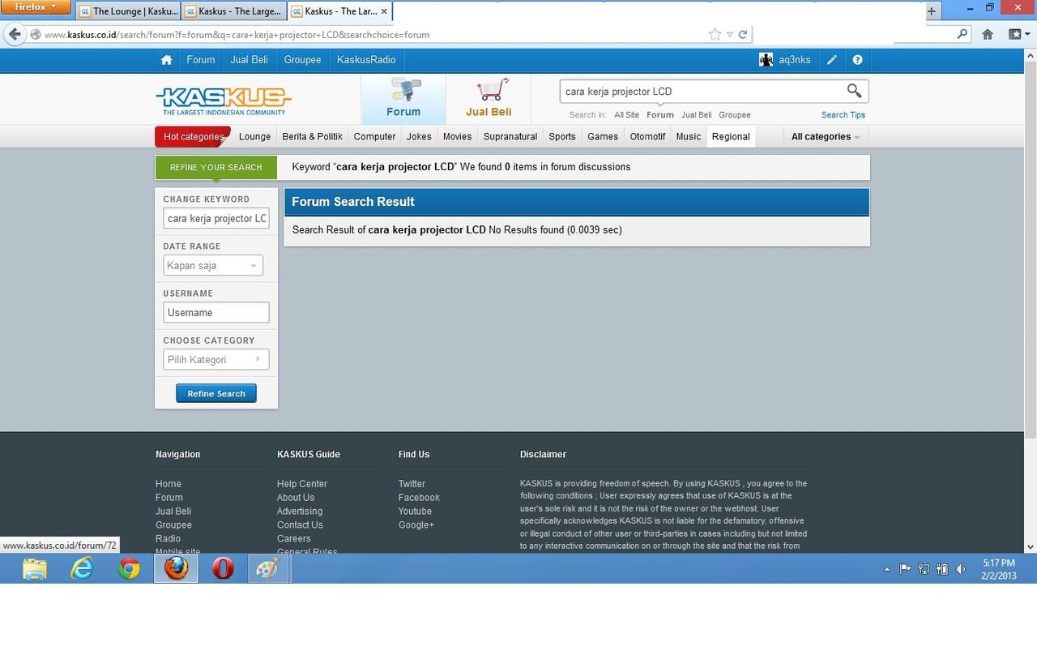Open the help question mark icon
Screen dimensions: 1037x655
[x=857, y=60]
